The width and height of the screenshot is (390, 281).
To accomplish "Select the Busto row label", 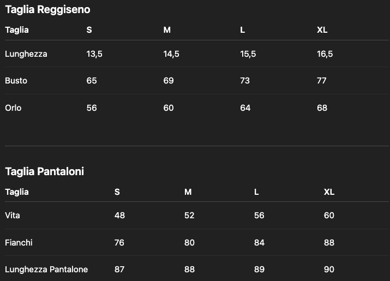I will coord(16,81).
